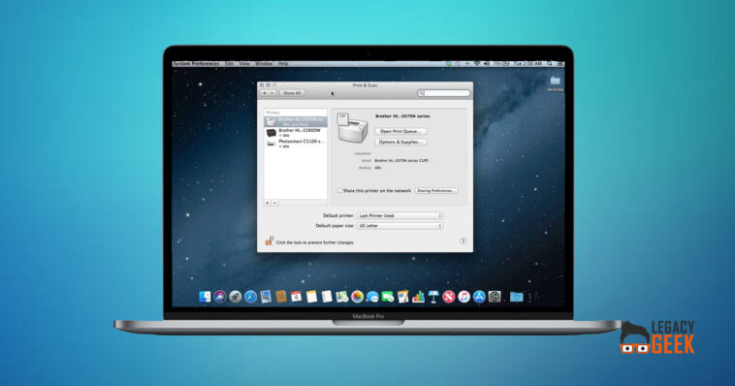This screenshot has width=735, height=386.
Task: Launch iTunes music note icon
Action: tap(463, 297)
